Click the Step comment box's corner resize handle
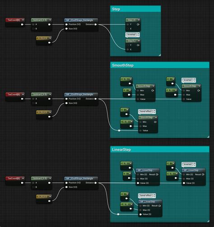Viewport: 214px width, 227px height. click(159, 55)
